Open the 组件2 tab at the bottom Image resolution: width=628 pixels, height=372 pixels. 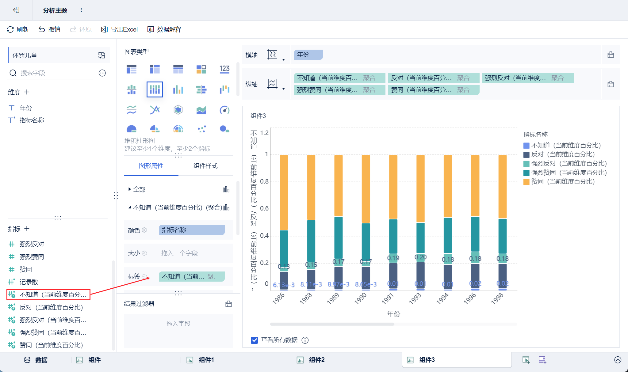pyautogui.click(x=316, y=360)
